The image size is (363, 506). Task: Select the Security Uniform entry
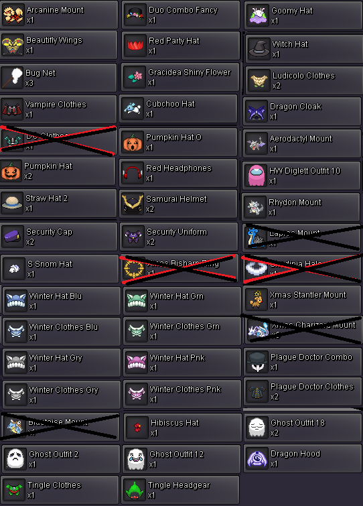coord(179,237)
